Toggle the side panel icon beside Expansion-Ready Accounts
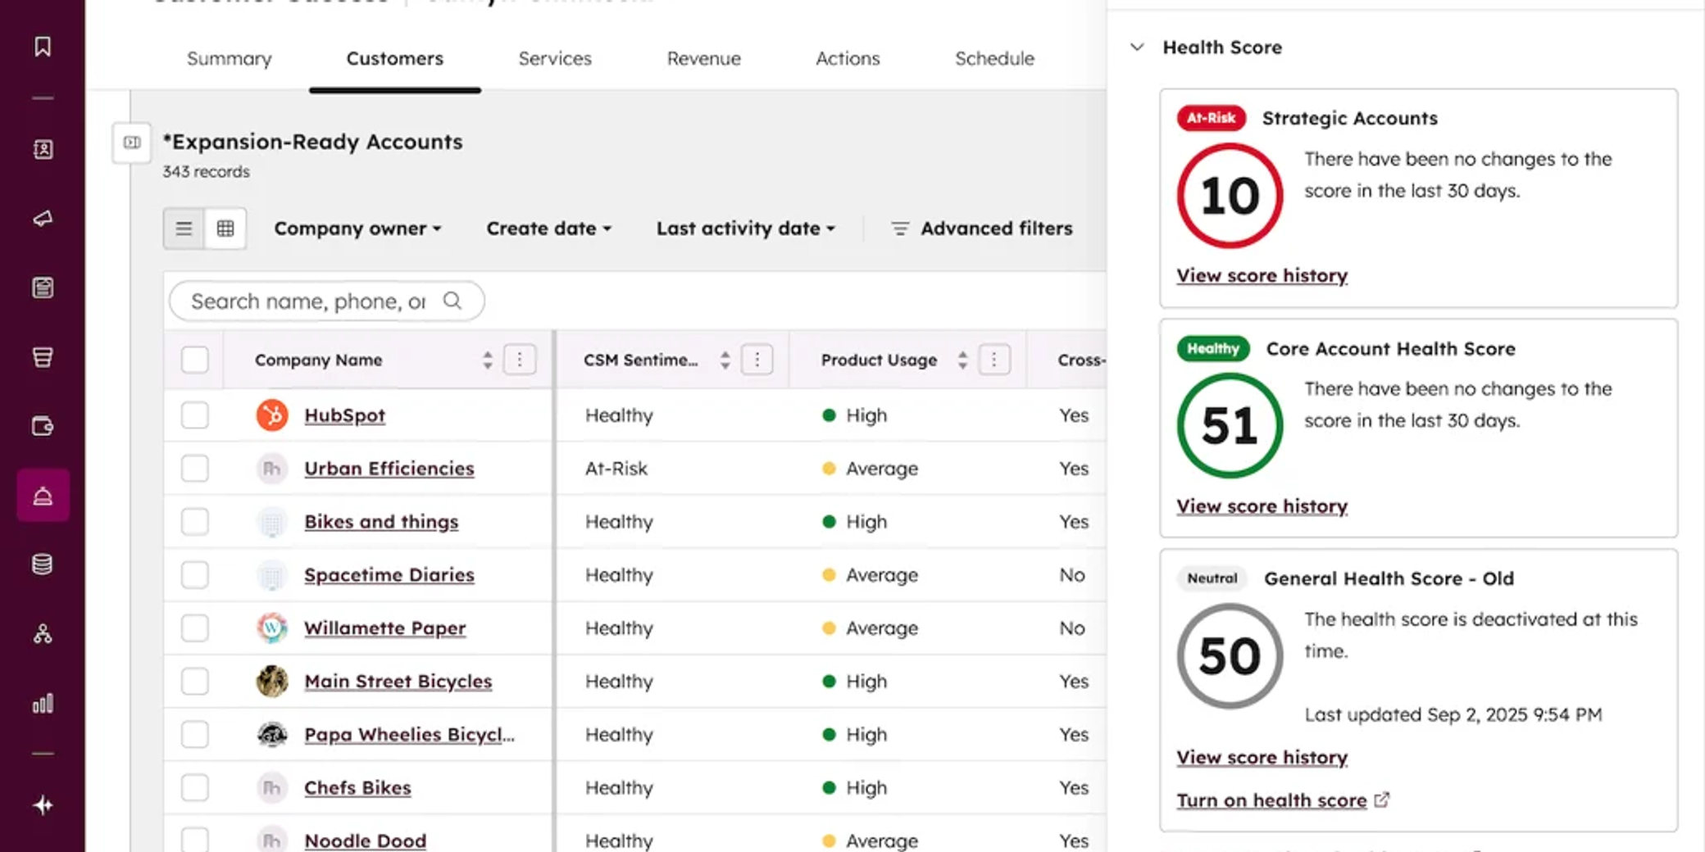The image size is (1705, 852). coord(132,143)
